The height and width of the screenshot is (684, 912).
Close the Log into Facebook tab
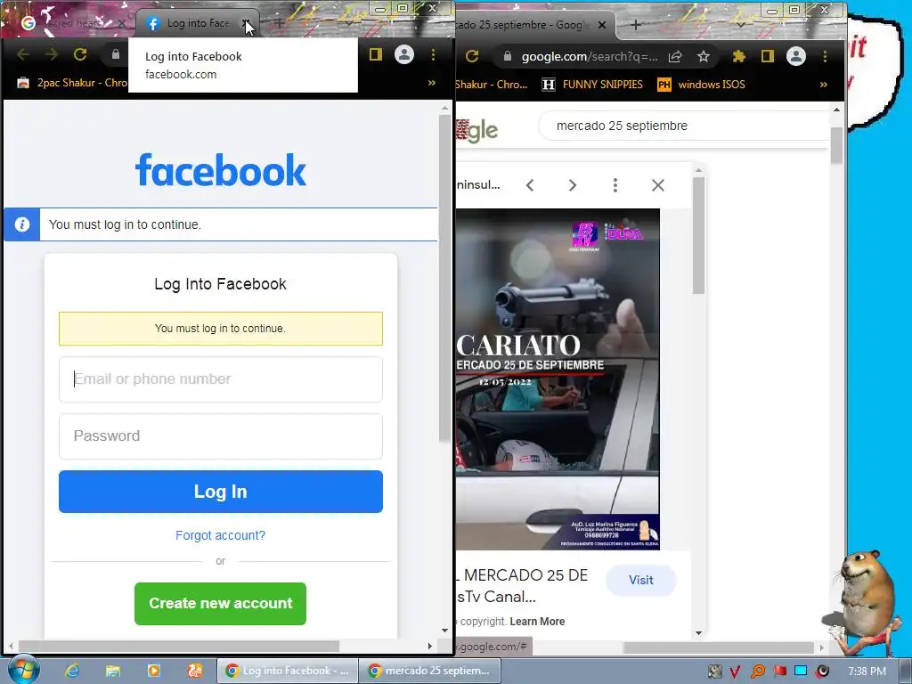tap(246, 24)
